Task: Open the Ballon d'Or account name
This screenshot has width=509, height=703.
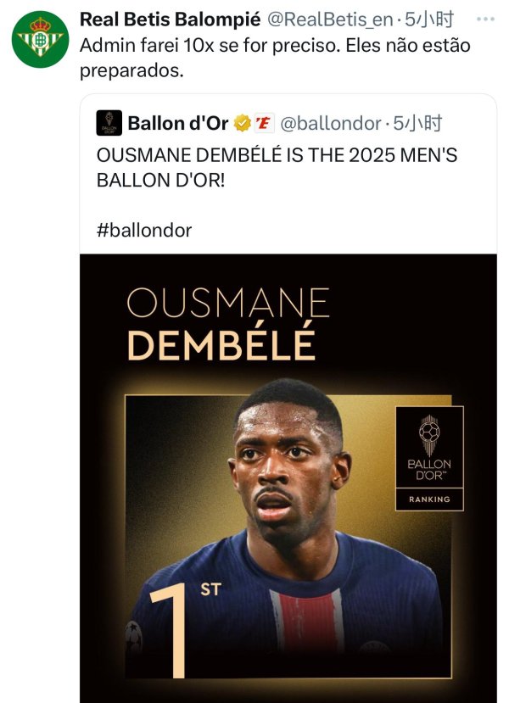Action: [178, 123]
